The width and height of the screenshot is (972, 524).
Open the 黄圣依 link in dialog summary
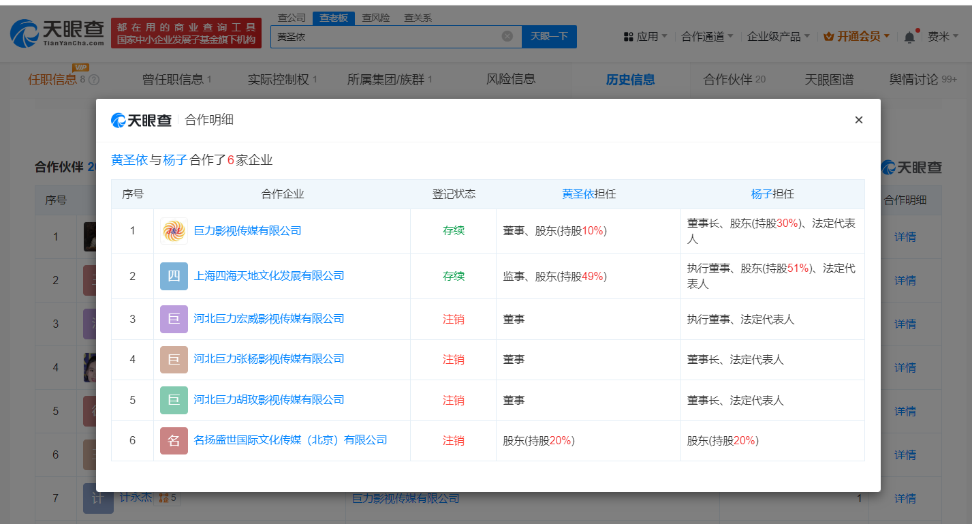click(x=129, y=161)
